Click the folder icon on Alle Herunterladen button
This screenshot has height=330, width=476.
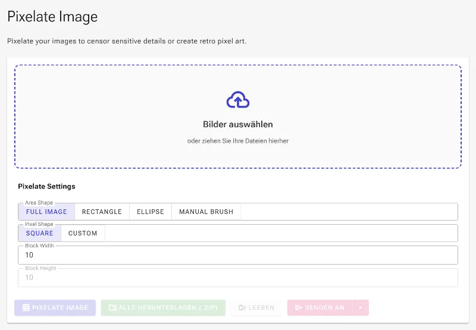click(x=112, y=307)
